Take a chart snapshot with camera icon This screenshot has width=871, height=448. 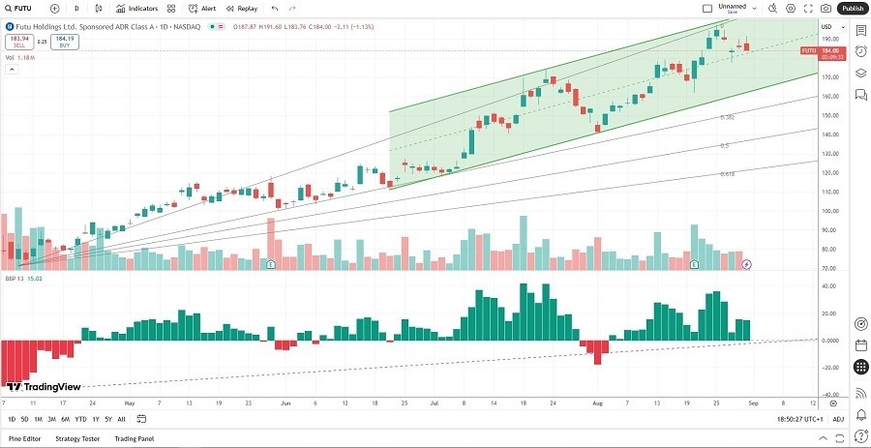coord(826,9)
